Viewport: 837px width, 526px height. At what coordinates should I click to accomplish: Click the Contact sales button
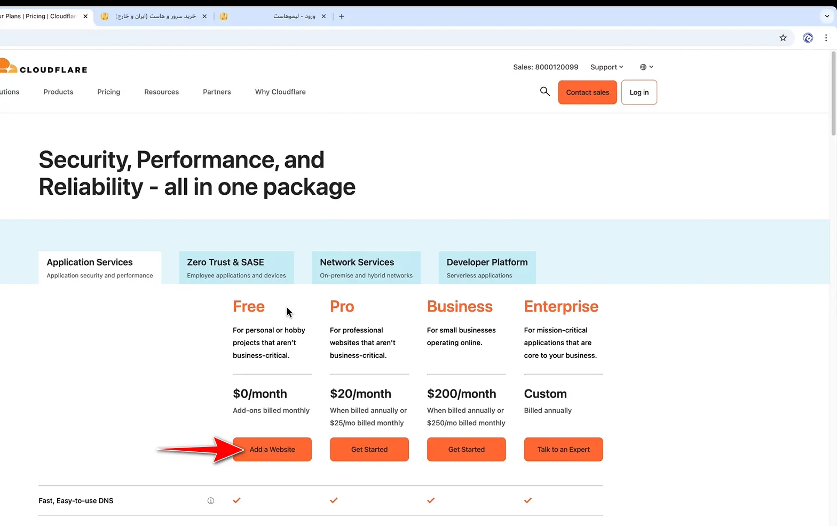(x=587, y=92)
